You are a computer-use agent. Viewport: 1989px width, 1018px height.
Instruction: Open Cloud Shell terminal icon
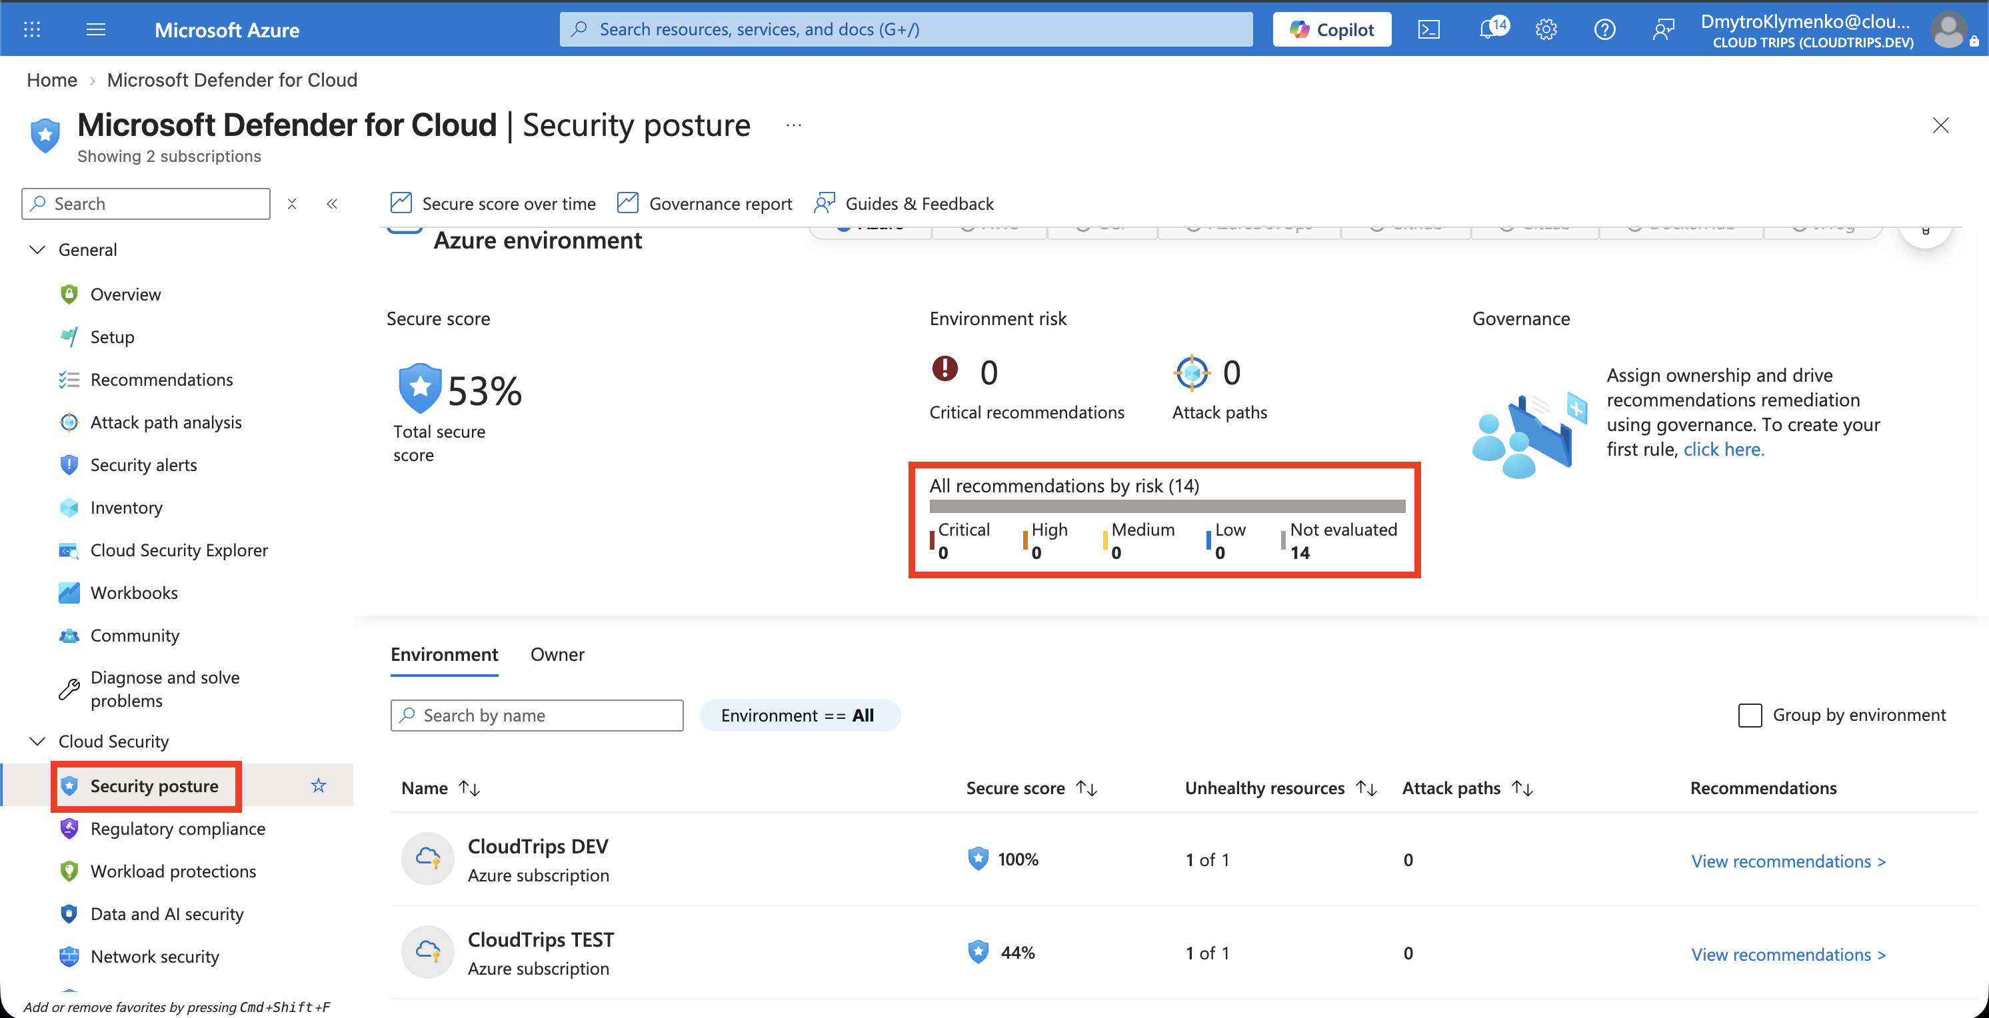pyautogui.click(x=1428, y=29)
